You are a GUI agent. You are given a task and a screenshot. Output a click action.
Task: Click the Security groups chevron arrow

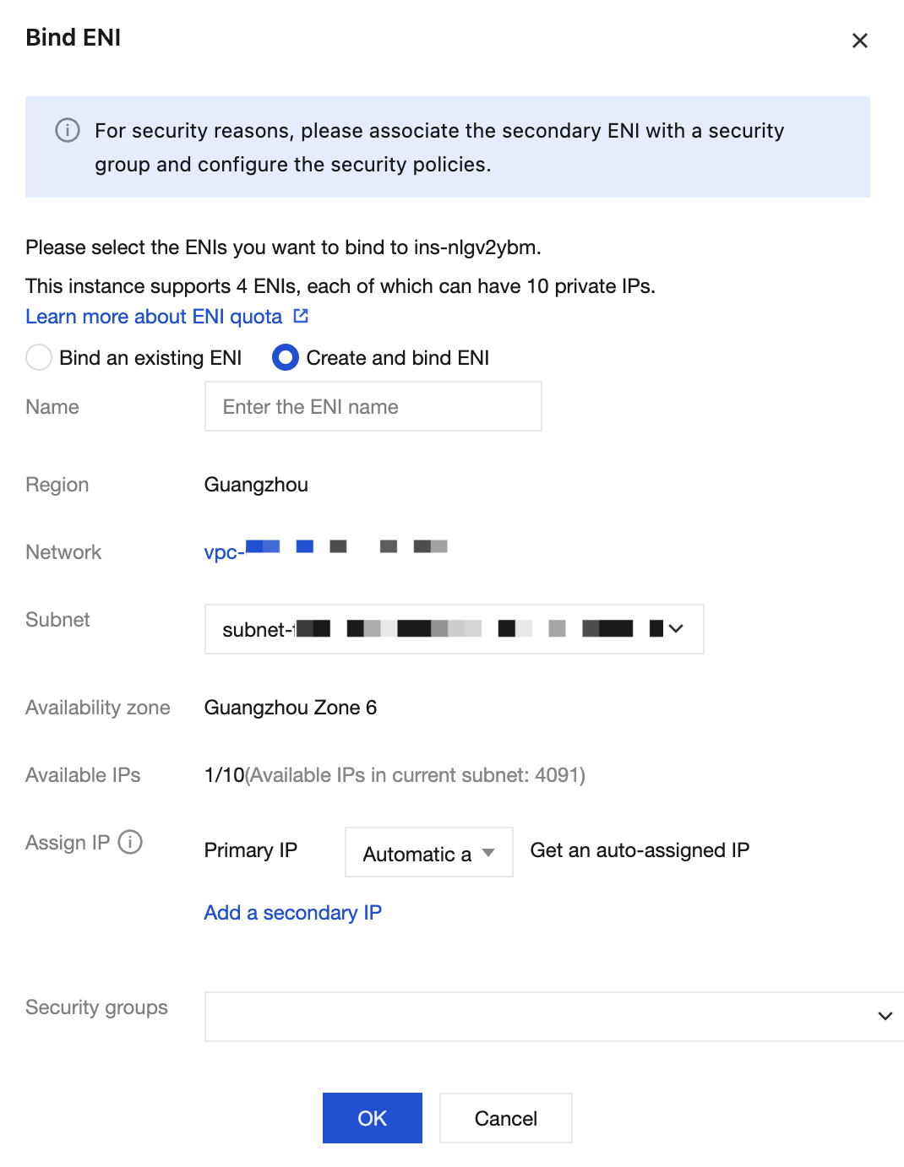[x=885, y=1016]
